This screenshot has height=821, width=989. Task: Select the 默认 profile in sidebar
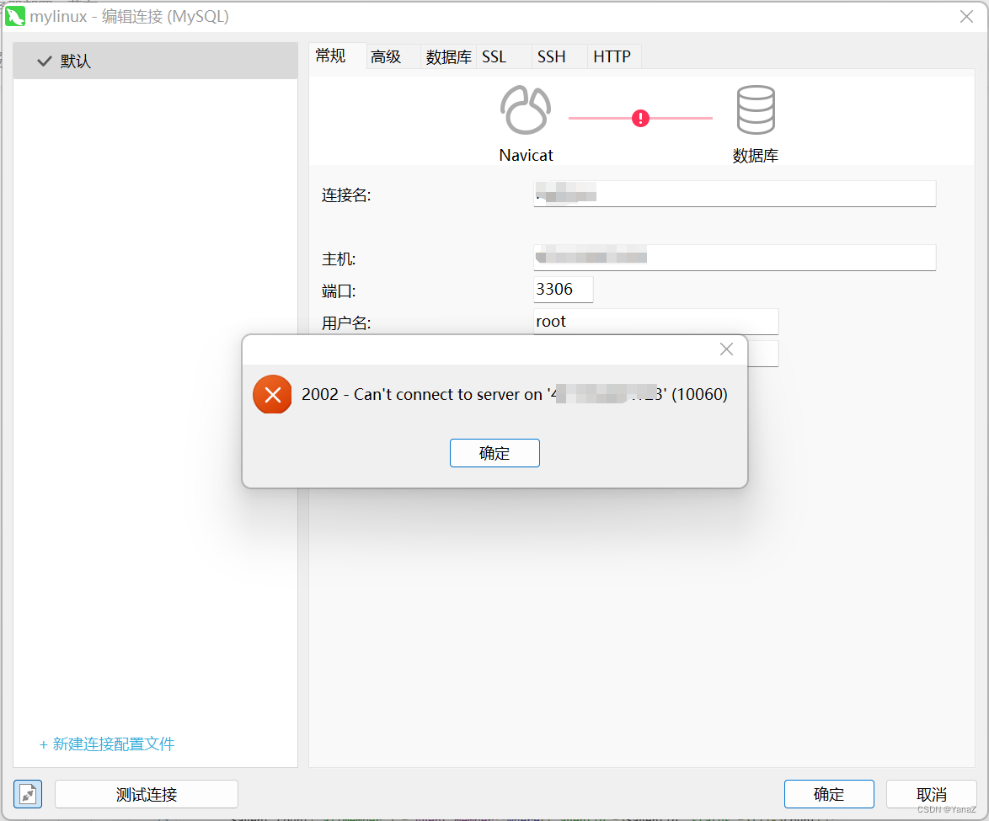tap(155, 61)
